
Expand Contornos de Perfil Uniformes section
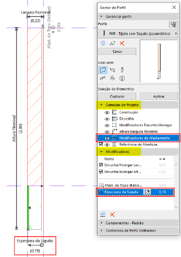click(102, 230)
